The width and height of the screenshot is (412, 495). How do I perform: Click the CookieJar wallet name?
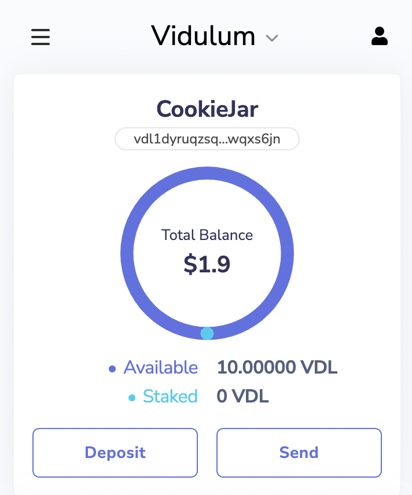click(x=207, y=109)
